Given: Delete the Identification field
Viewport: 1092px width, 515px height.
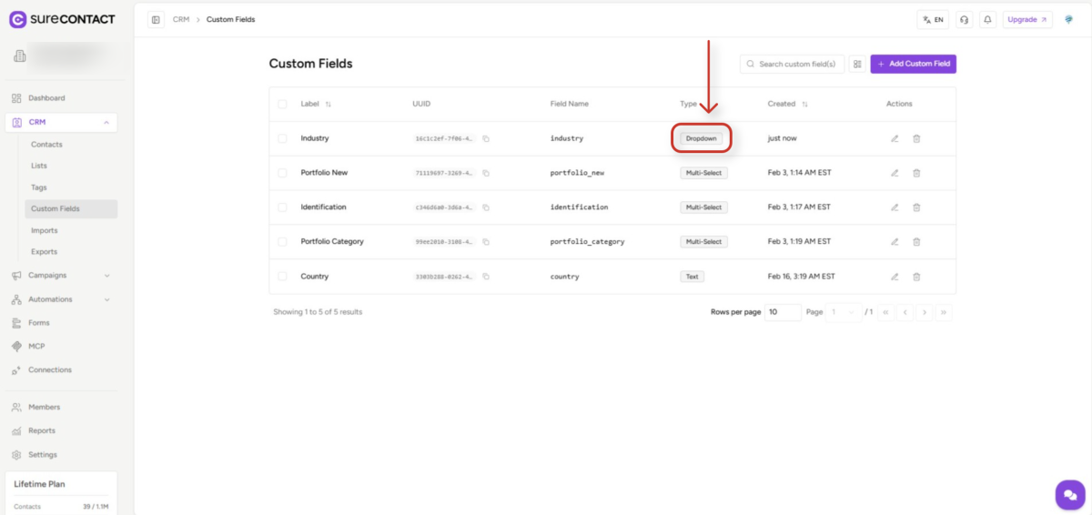Looking at the screenshot, I should point(916,207).
